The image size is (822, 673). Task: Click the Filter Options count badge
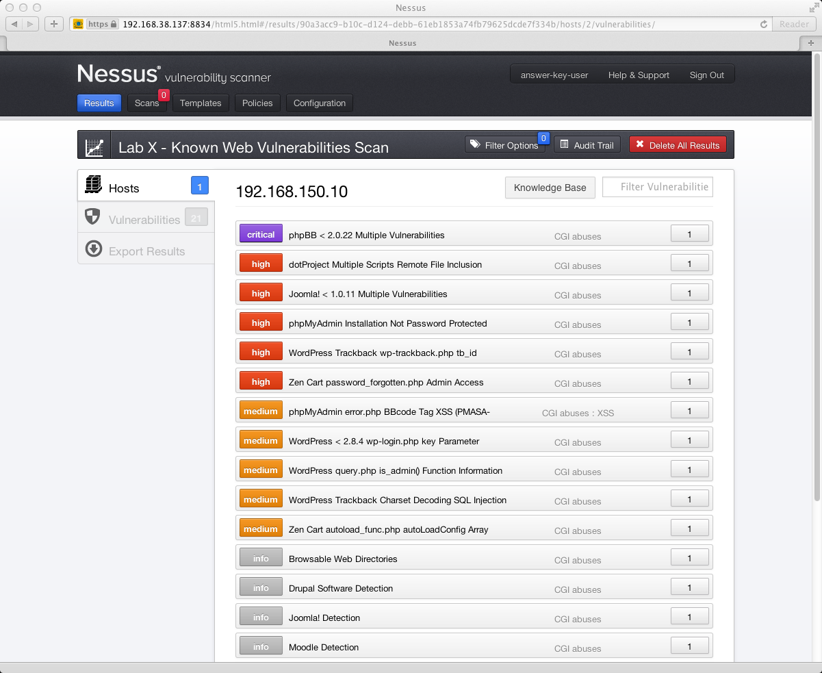544,138
